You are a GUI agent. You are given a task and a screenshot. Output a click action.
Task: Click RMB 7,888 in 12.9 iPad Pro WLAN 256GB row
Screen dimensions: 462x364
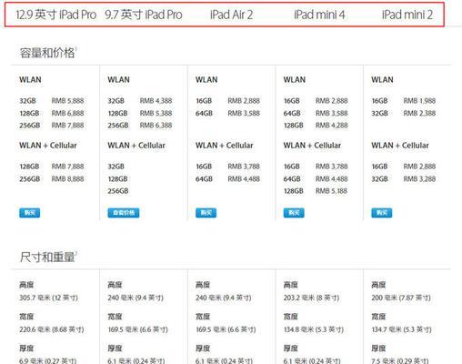(x=67, y=126)
